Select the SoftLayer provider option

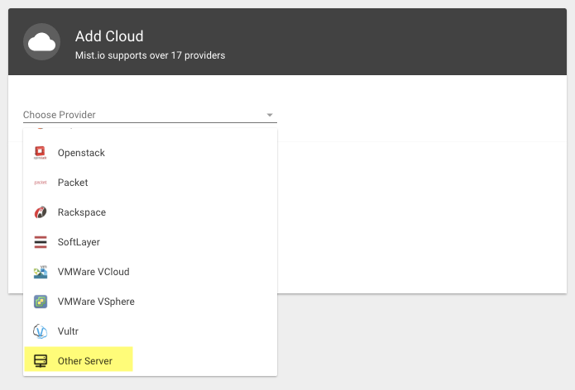point(150,242)
